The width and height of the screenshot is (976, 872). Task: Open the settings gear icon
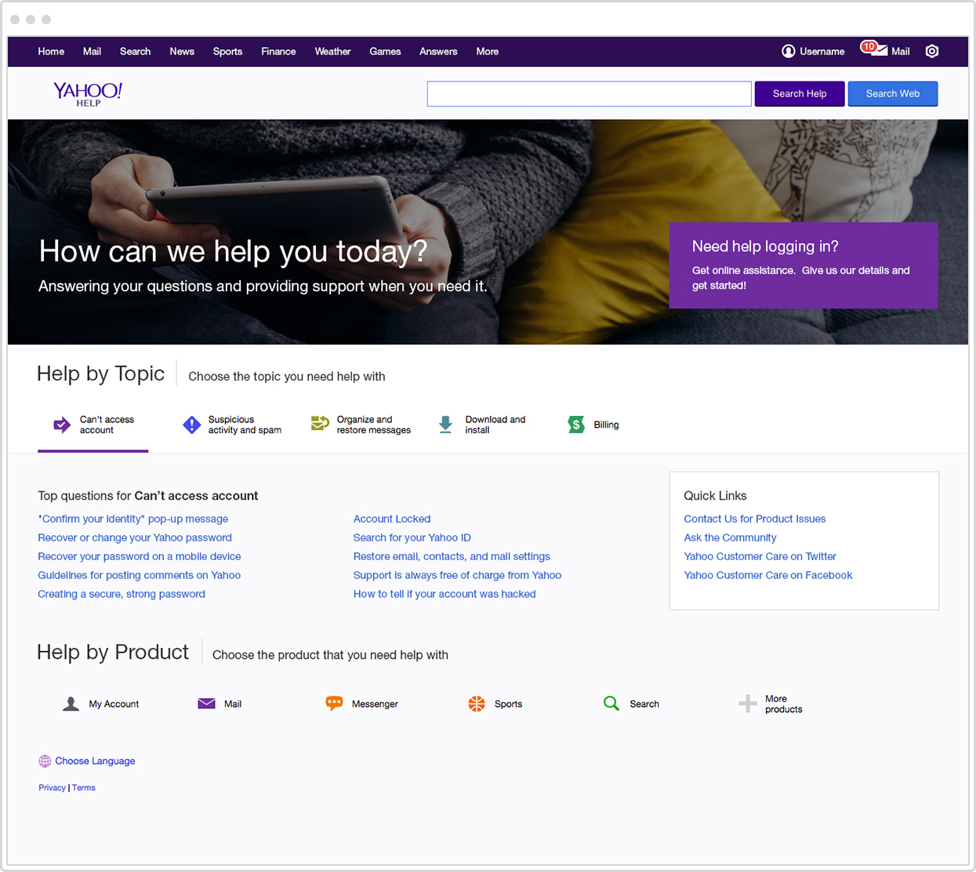coord(931,51)
